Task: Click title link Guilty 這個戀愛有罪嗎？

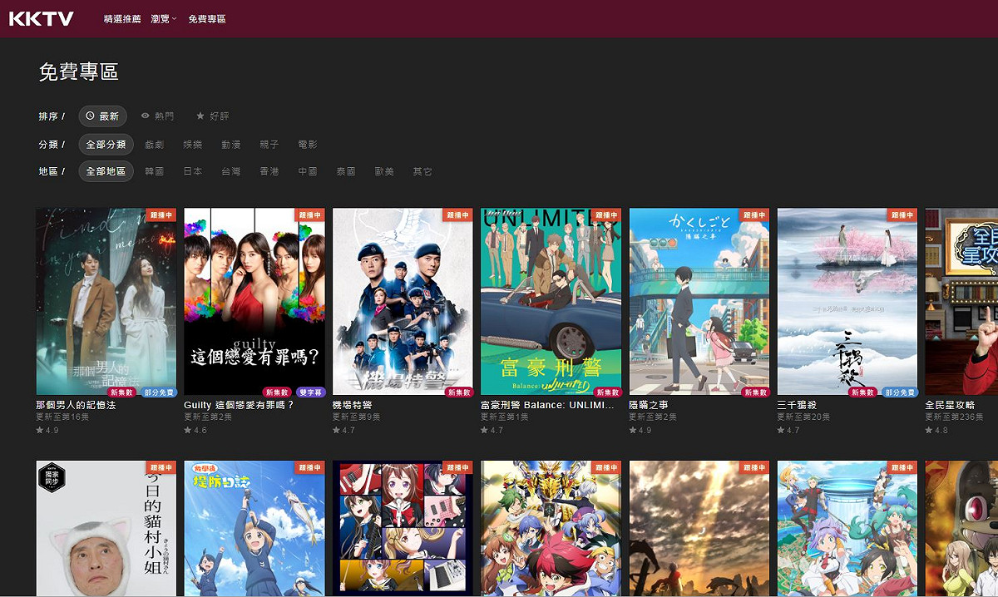Action: (x=239, y=405)
